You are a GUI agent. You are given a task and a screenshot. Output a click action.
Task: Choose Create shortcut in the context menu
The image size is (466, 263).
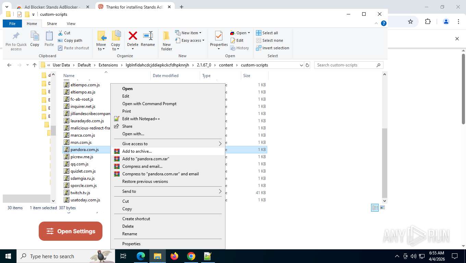click(x=168, y=219)
